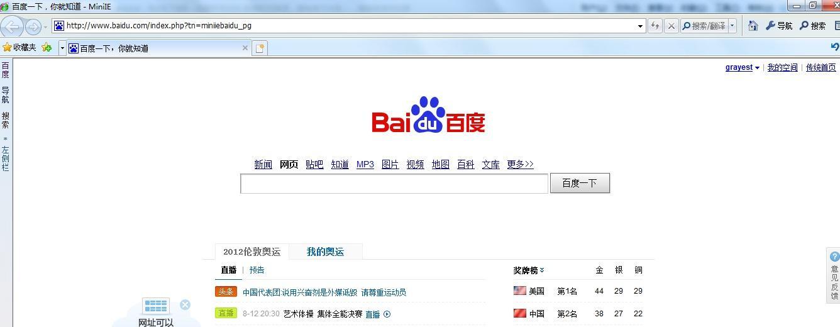Image resolution: width=840 pixels, height=327 pixels.
Task: Open the 搜索 left sidebar item
Action: click(5, 120)
